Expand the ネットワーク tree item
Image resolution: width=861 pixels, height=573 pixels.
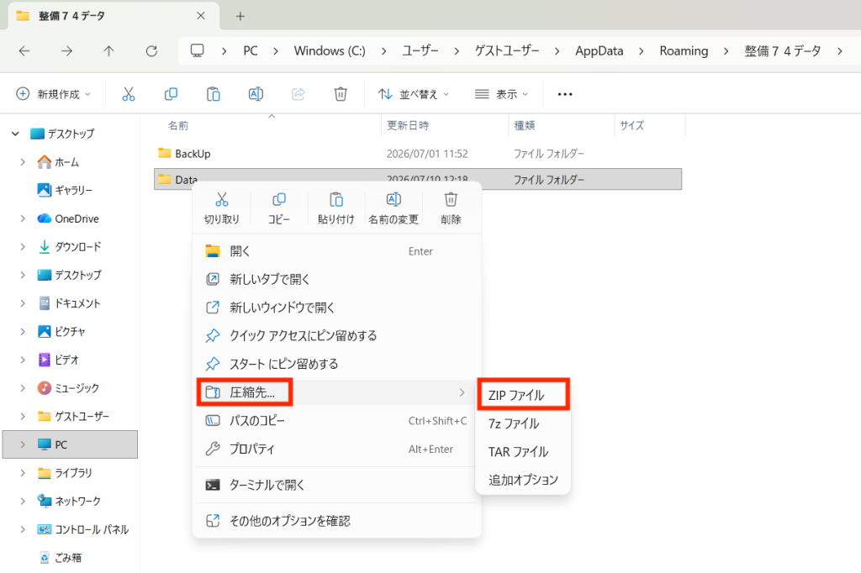[x=23, y=501]
